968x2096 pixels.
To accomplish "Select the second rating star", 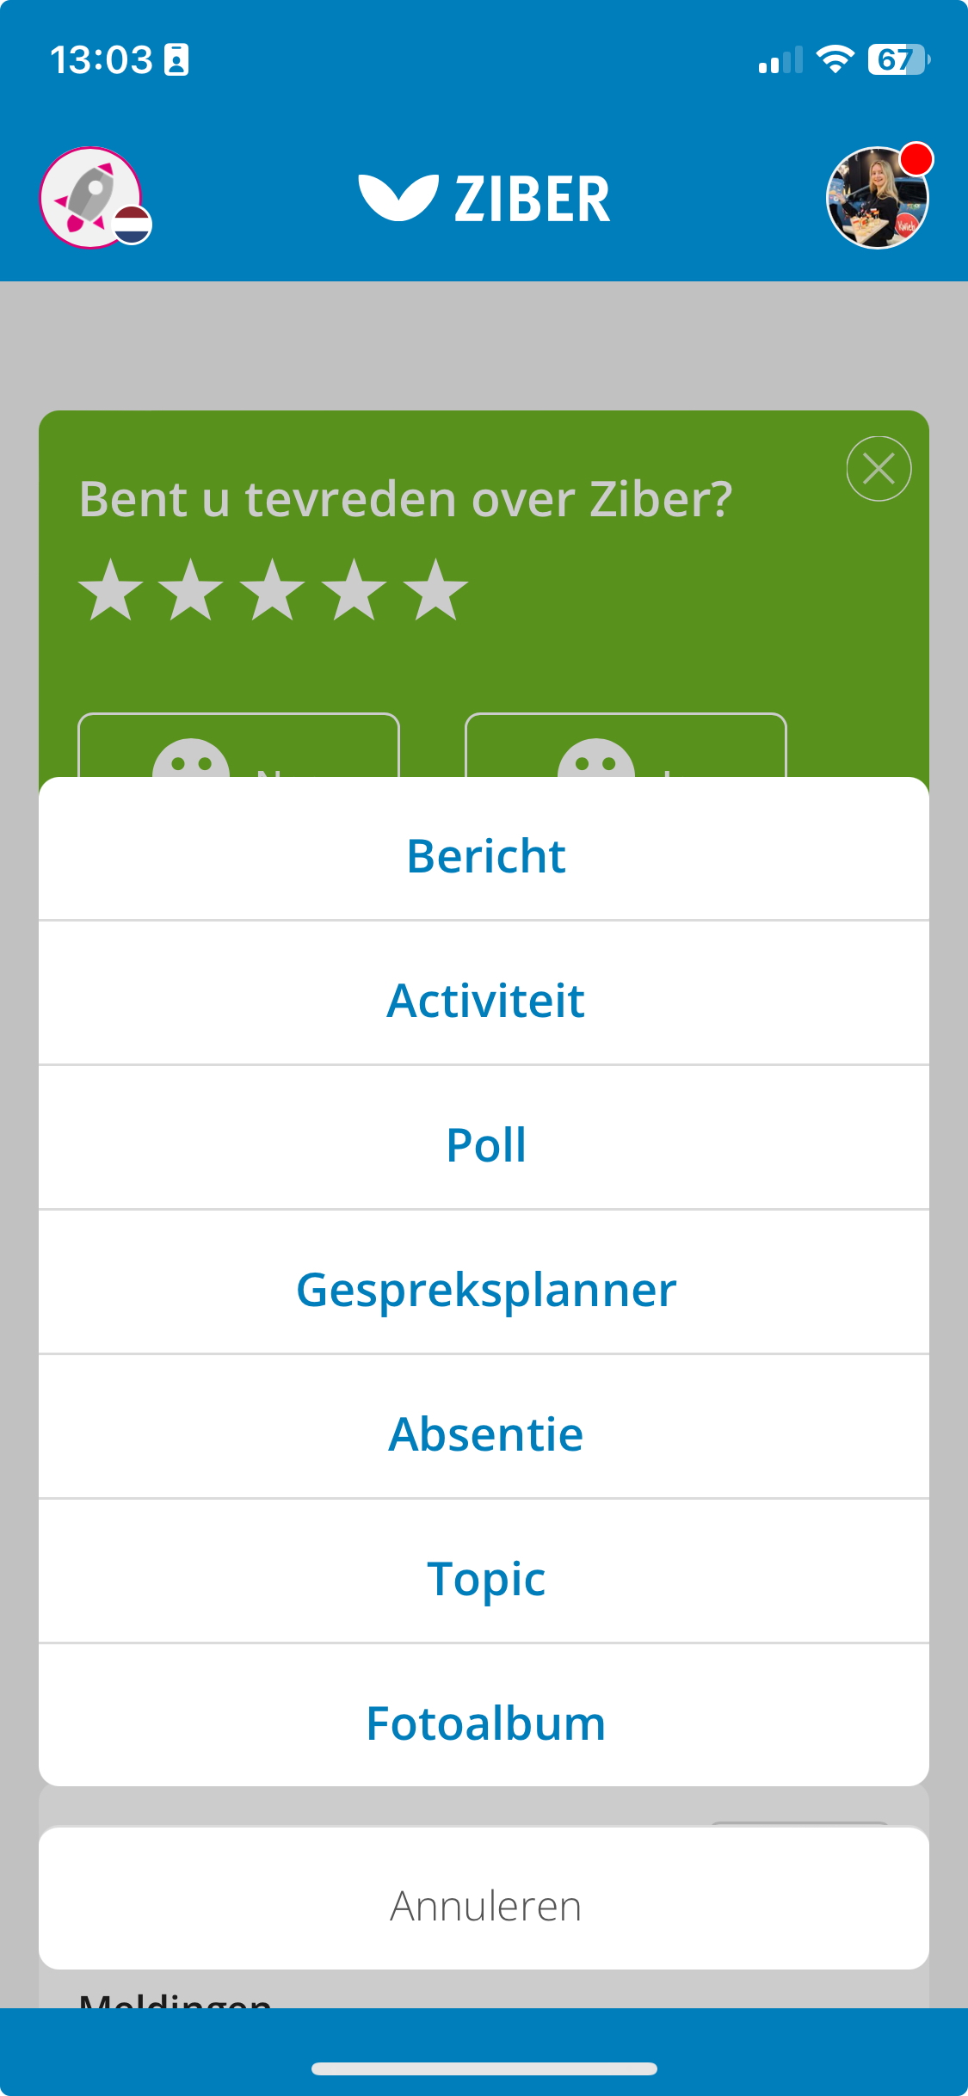I will [191, 590].
